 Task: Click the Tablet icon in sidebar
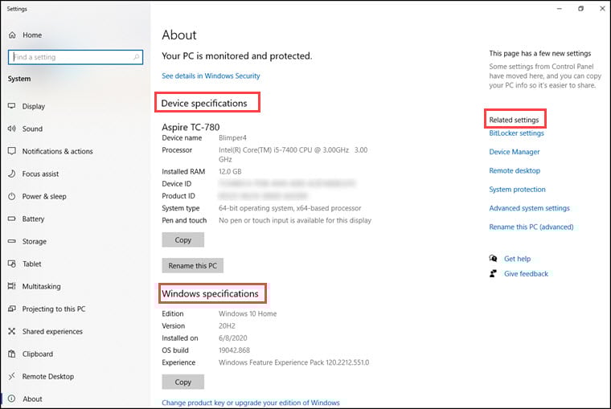tap(12, 264)
